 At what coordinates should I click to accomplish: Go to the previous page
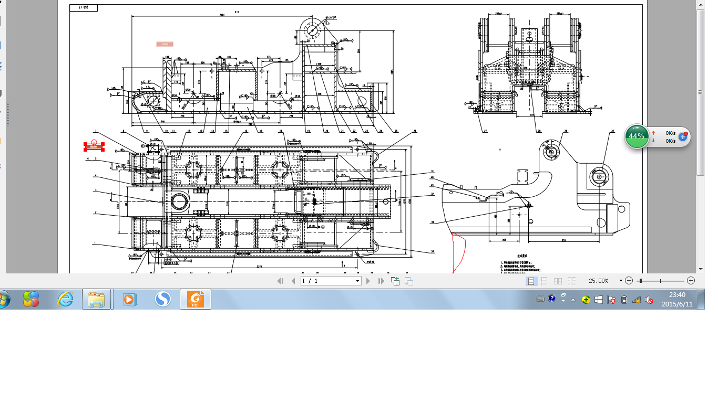293,281
